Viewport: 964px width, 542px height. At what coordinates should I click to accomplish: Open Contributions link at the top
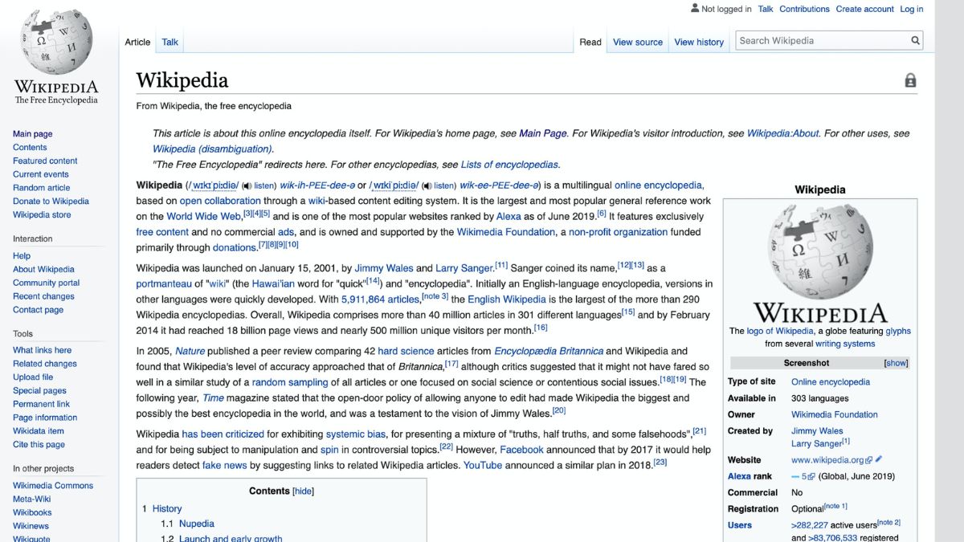click(x=804, y=9)
